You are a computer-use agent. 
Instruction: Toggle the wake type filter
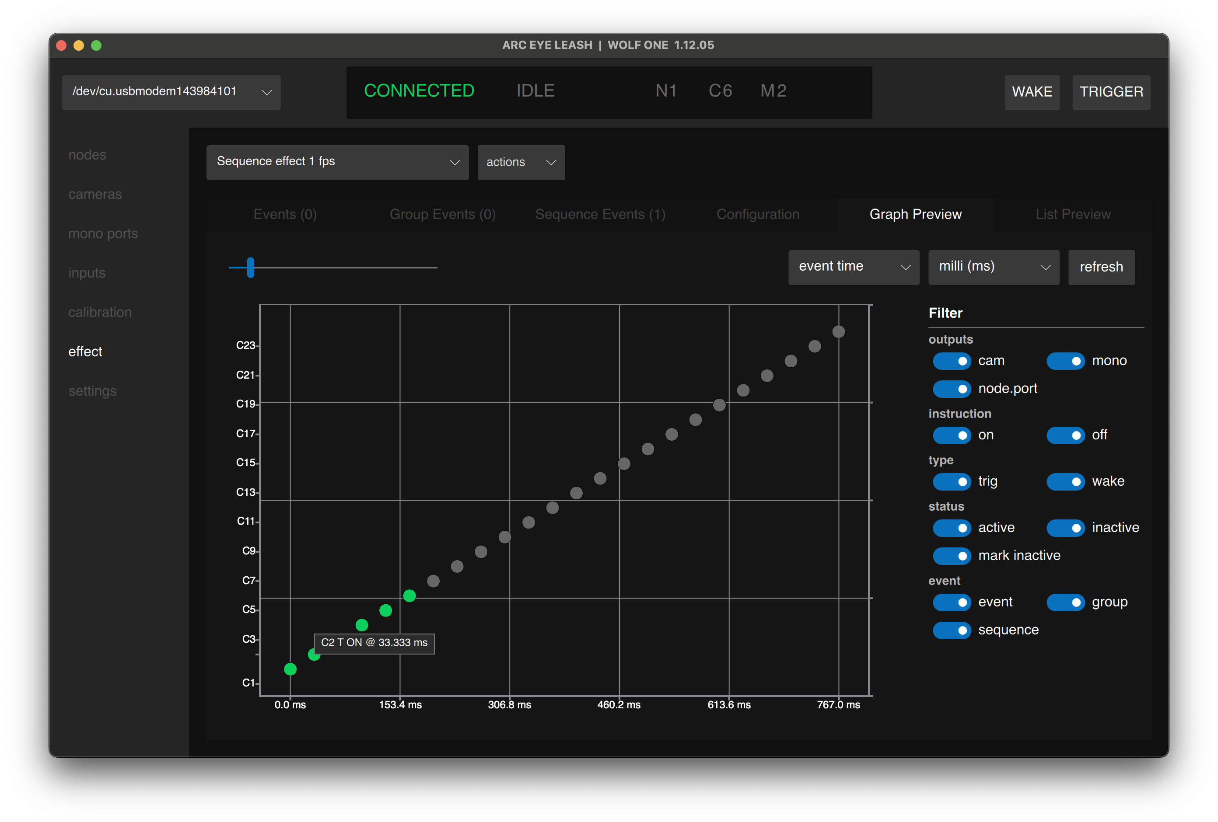tap(1065, 481)
